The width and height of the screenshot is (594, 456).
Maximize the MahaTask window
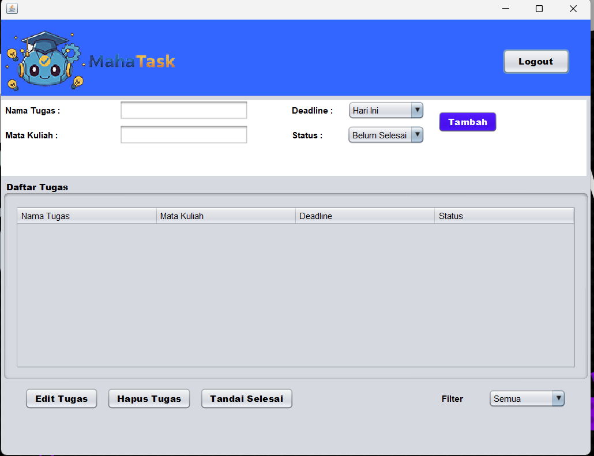[x=539, y=9]
